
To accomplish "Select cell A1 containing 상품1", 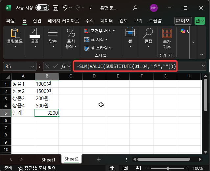I will (x=23, y=84).
